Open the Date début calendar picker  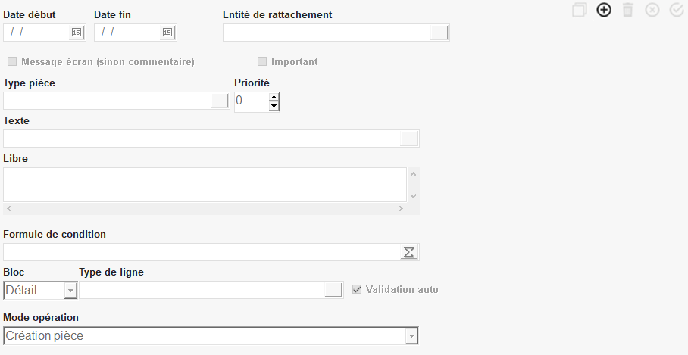coord(77,33)
